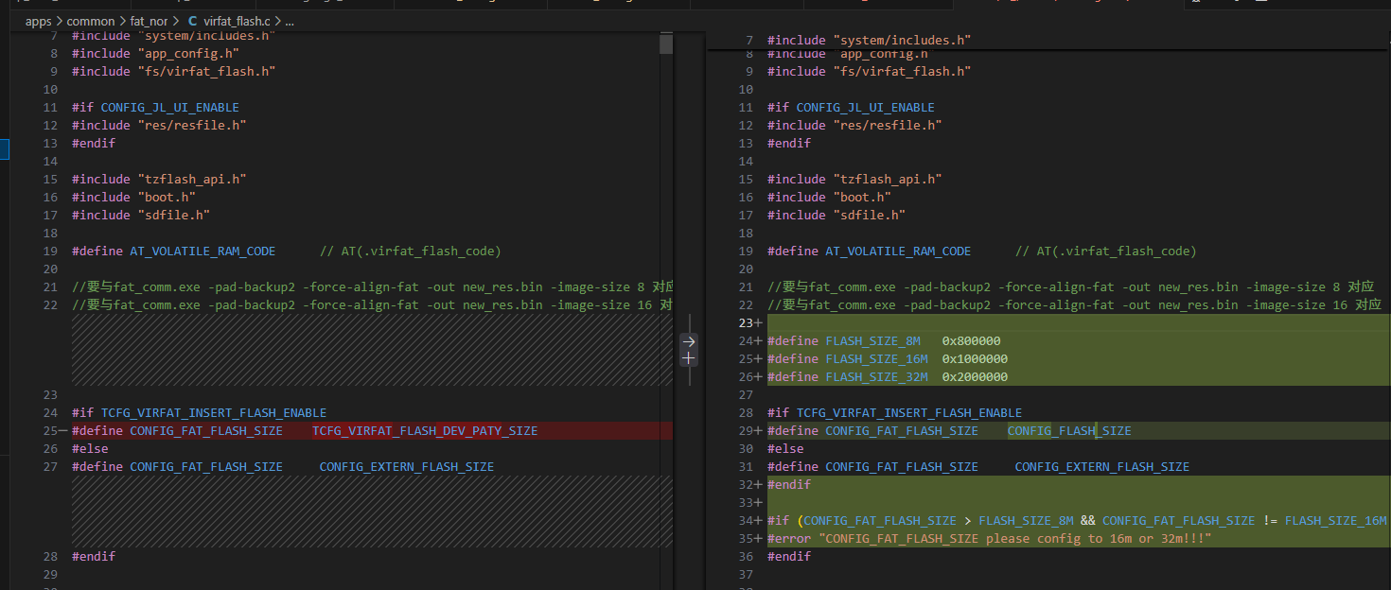The image size is (1391, 590).
Task: Click "fs/virfat_flash.h" include in the left pane
Action: [207, 71]
